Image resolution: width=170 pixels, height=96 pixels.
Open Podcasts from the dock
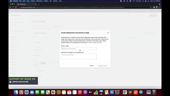coord(85,92)
